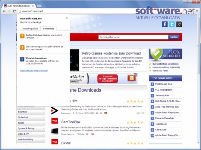This screenshot has width=201, height=150.
Task: Click the scrollbar down arrow
Action: pos(198,143)
